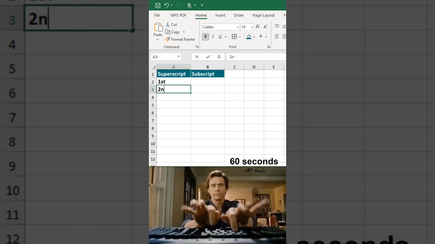The width and height of the screenshot is (435, 244).
Task: Open the Undo history dropdown
Action: (x=172, y=5)
